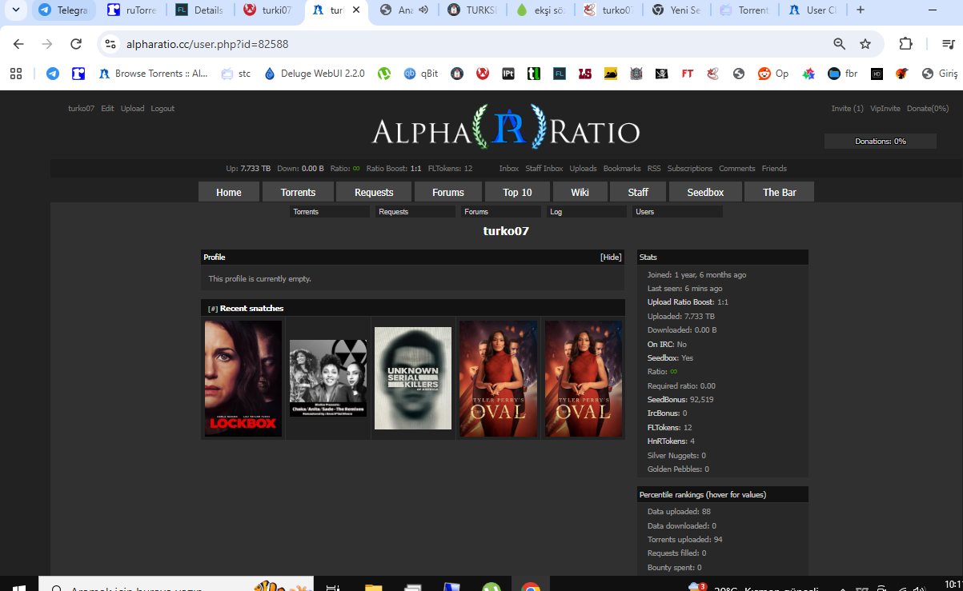Image resolution: width=963 pixels, height=591 pixels.
Task: Open the Home menu button
Action: tap(229, 192)
